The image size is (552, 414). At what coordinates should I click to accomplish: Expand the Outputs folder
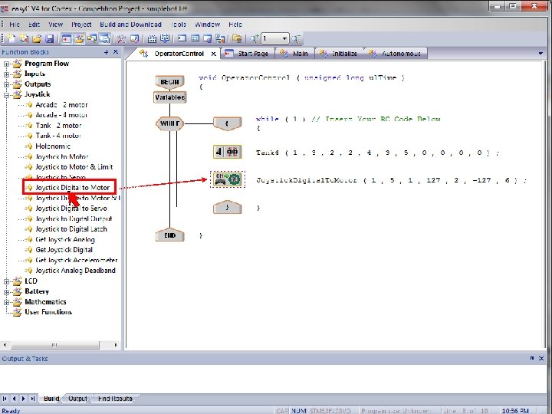point(6,84)
